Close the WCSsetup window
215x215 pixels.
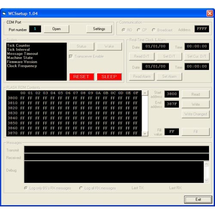pyautogui.click(x=210, y=14)
